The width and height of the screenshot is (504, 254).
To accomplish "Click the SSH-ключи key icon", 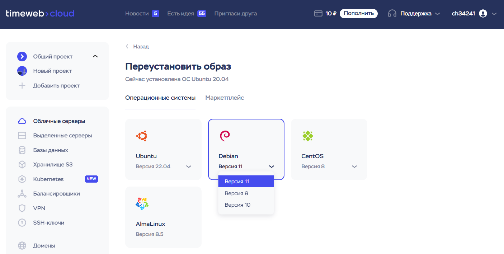I will point(22,223).
